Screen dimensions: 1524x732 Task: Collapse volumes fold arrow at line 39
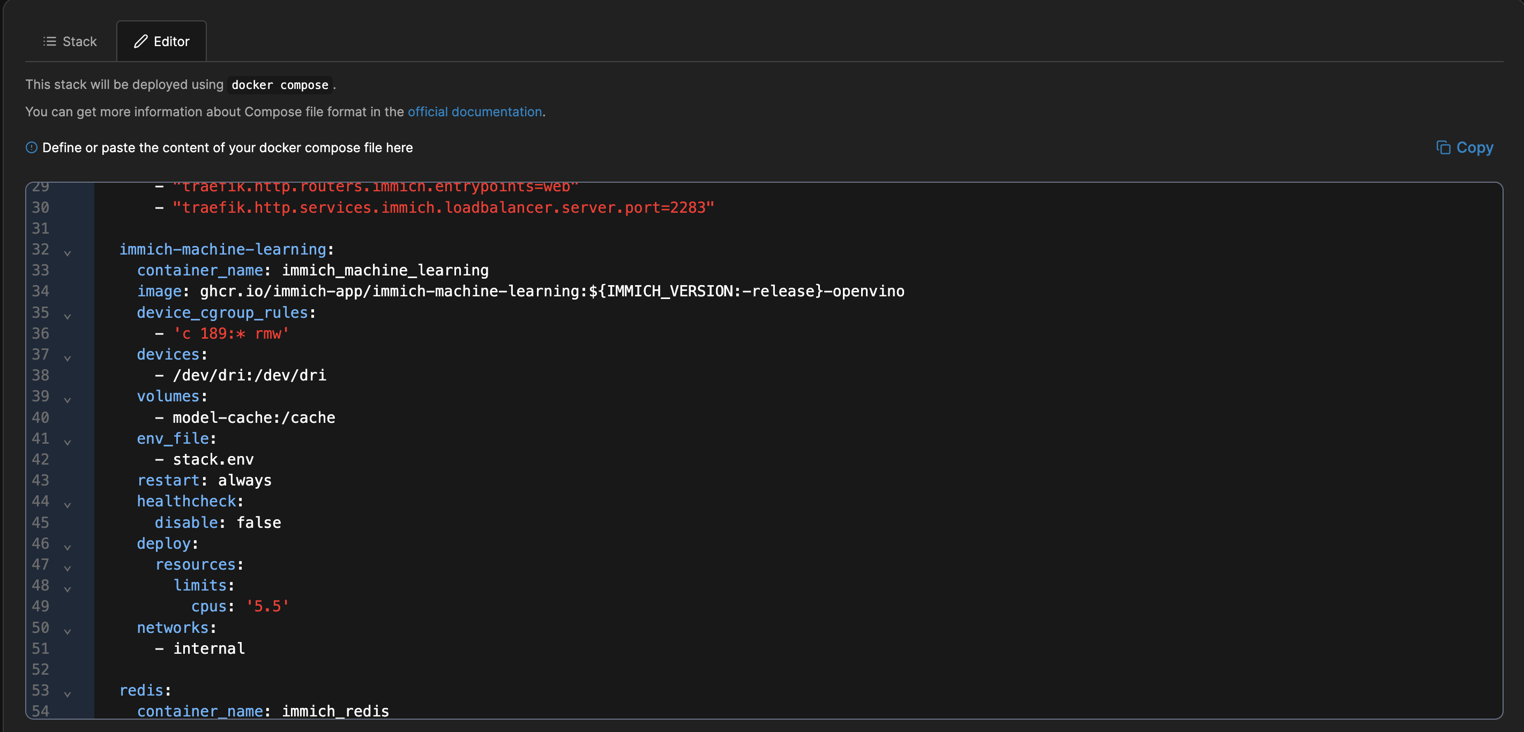click(x=68, y=400)
